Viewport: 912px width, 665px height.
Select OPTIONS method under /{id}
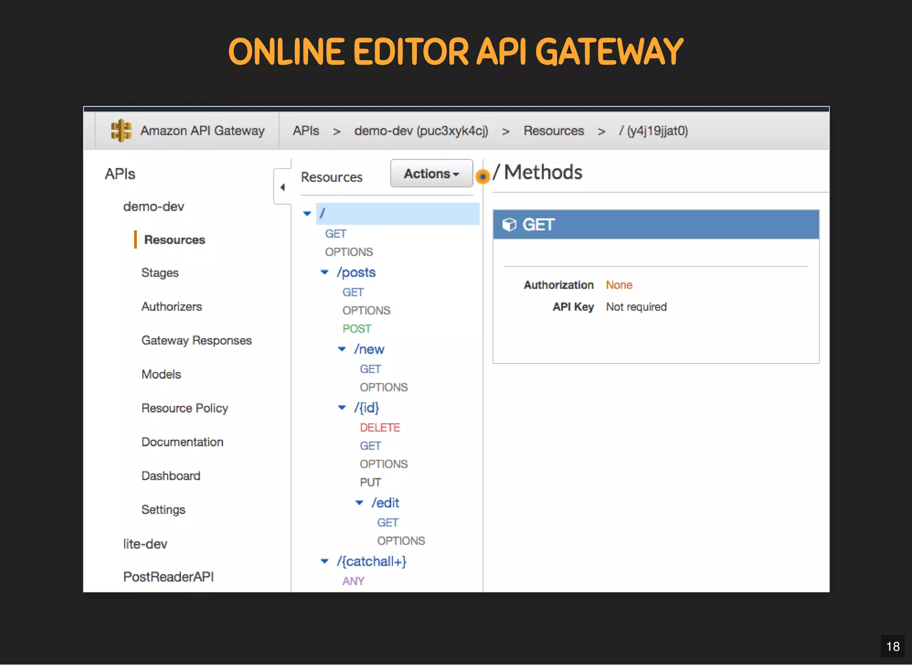384,464
